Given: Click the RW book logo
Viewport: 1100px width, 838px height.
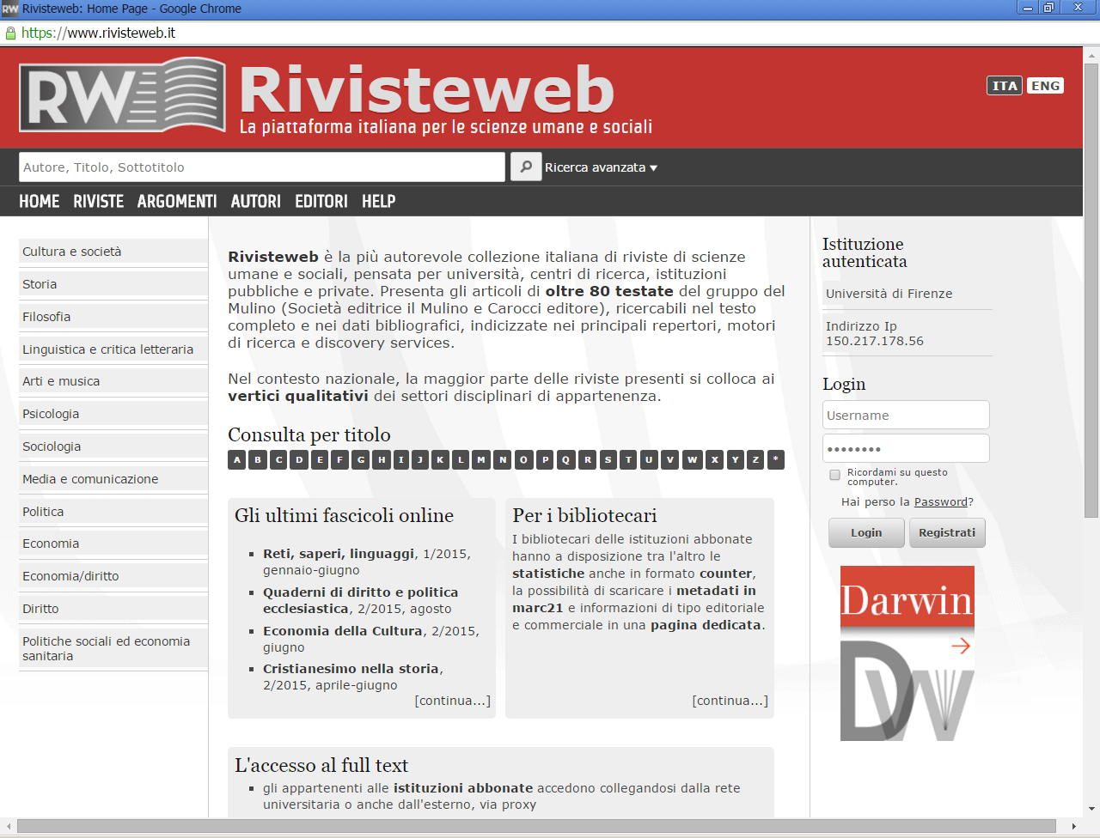Looking at the screenshot, I should [122, 95].
